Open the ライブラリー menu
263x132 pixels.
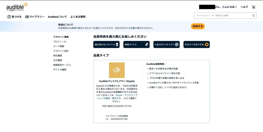click(x=35, y=17)
